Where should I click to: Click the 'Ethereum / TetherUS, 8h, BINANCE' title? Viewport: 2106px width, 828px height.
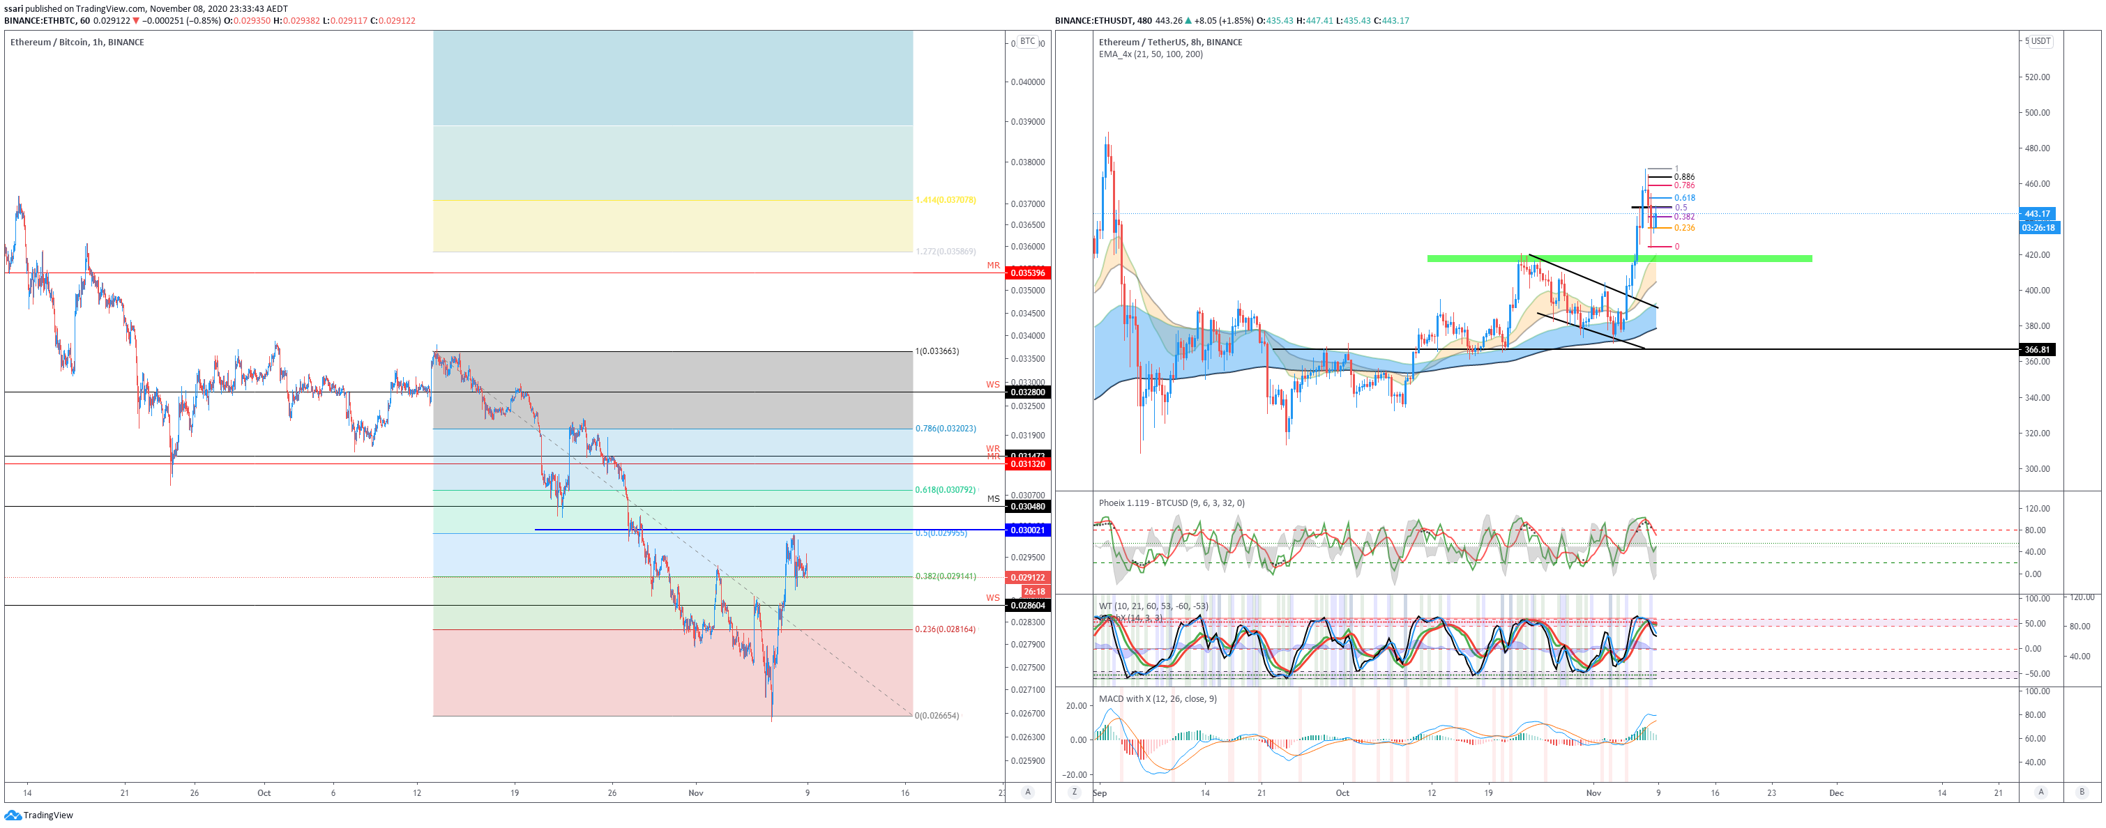point(1170,43)
